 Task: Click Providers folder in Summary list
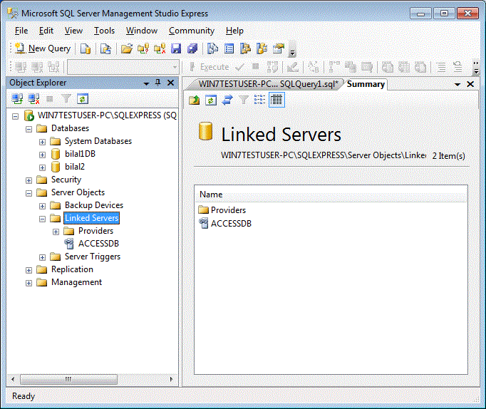click(x=228, y=210)
